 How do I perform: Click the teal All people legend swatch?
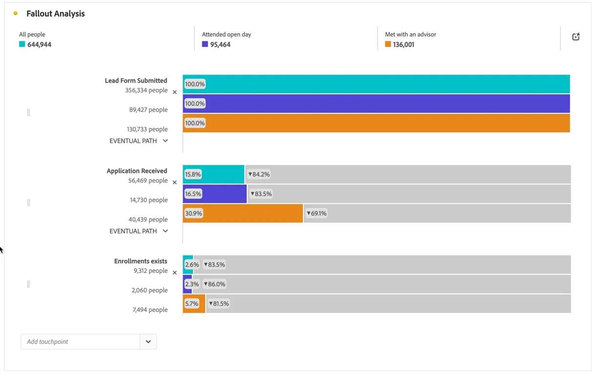tap(22, 44)
